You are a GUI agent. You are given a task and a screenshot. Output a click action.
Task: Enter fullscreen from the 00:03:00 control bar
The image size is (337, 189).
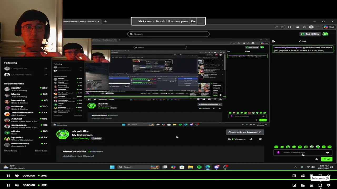320,185
